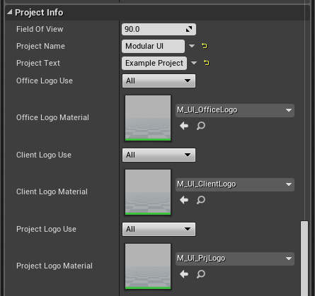Click the Field Of View spinner arrow
Viewport: 315px width, 296px height.
[x=189, y=29]
